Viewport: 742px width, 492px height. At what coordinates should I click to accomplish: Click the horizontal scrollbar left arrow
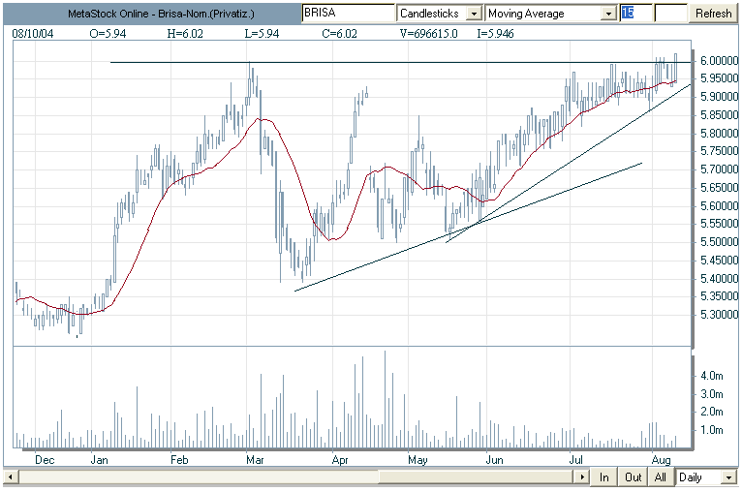click(11, 477)
